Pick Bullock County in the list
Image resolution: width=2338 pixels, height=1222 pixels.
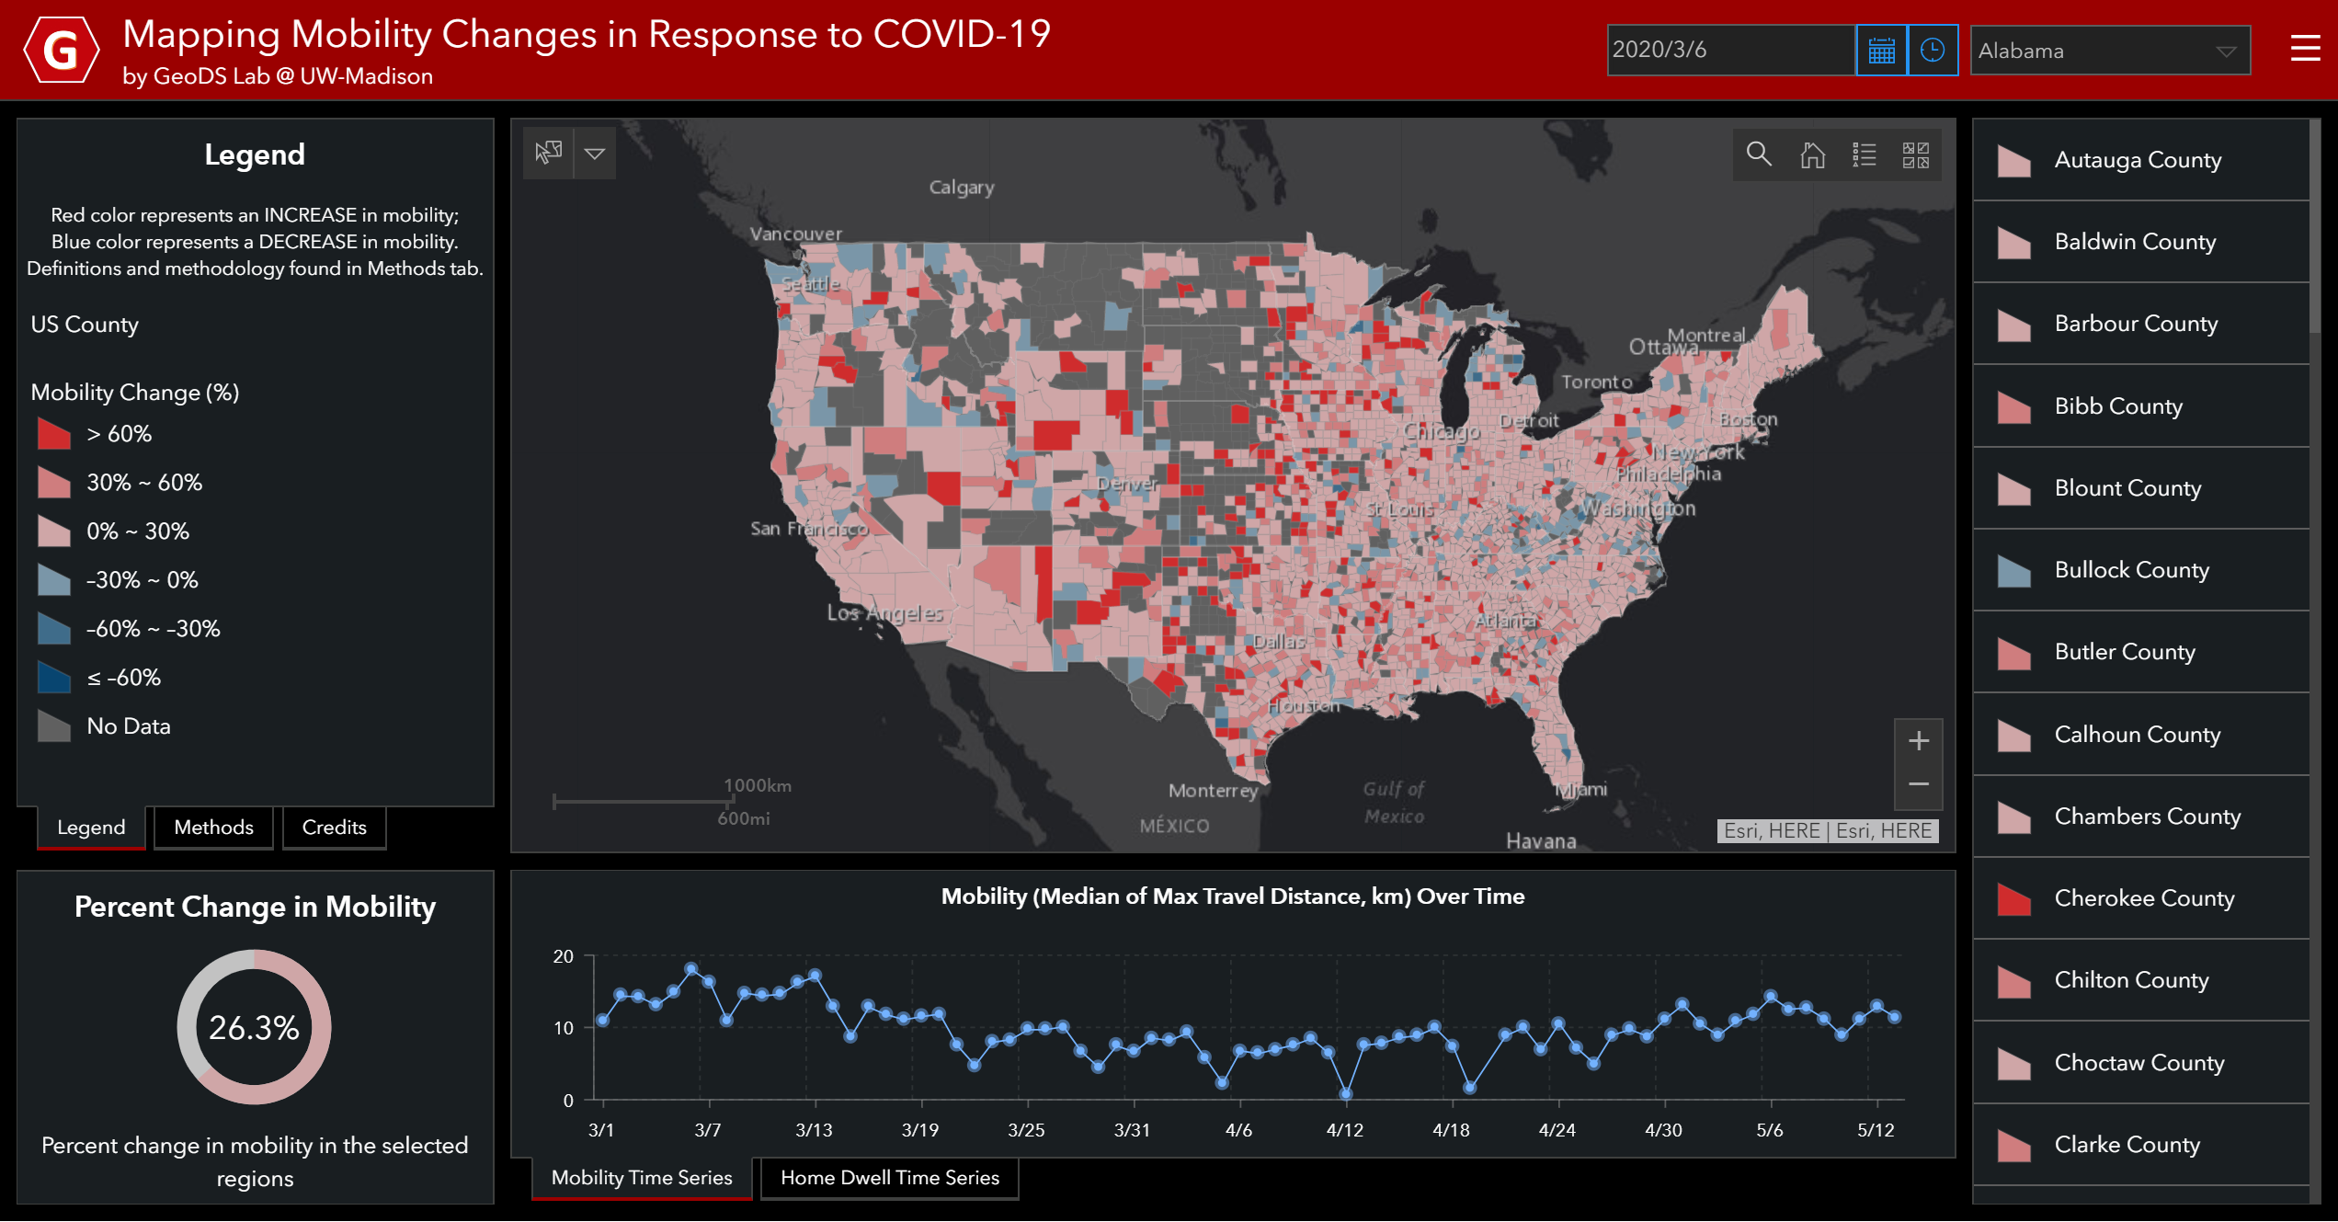pyautogui.click(x=2140, y=570)
